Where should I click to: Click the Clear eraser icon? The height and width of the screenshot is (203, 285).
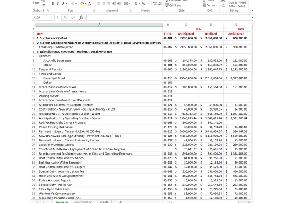[x=223, y=5]
